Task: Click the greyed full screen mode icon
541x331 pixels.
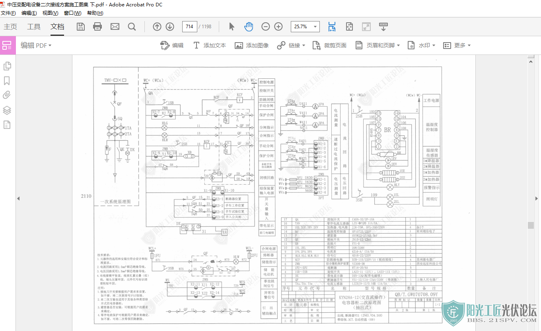Action: (x=366, y=27)
